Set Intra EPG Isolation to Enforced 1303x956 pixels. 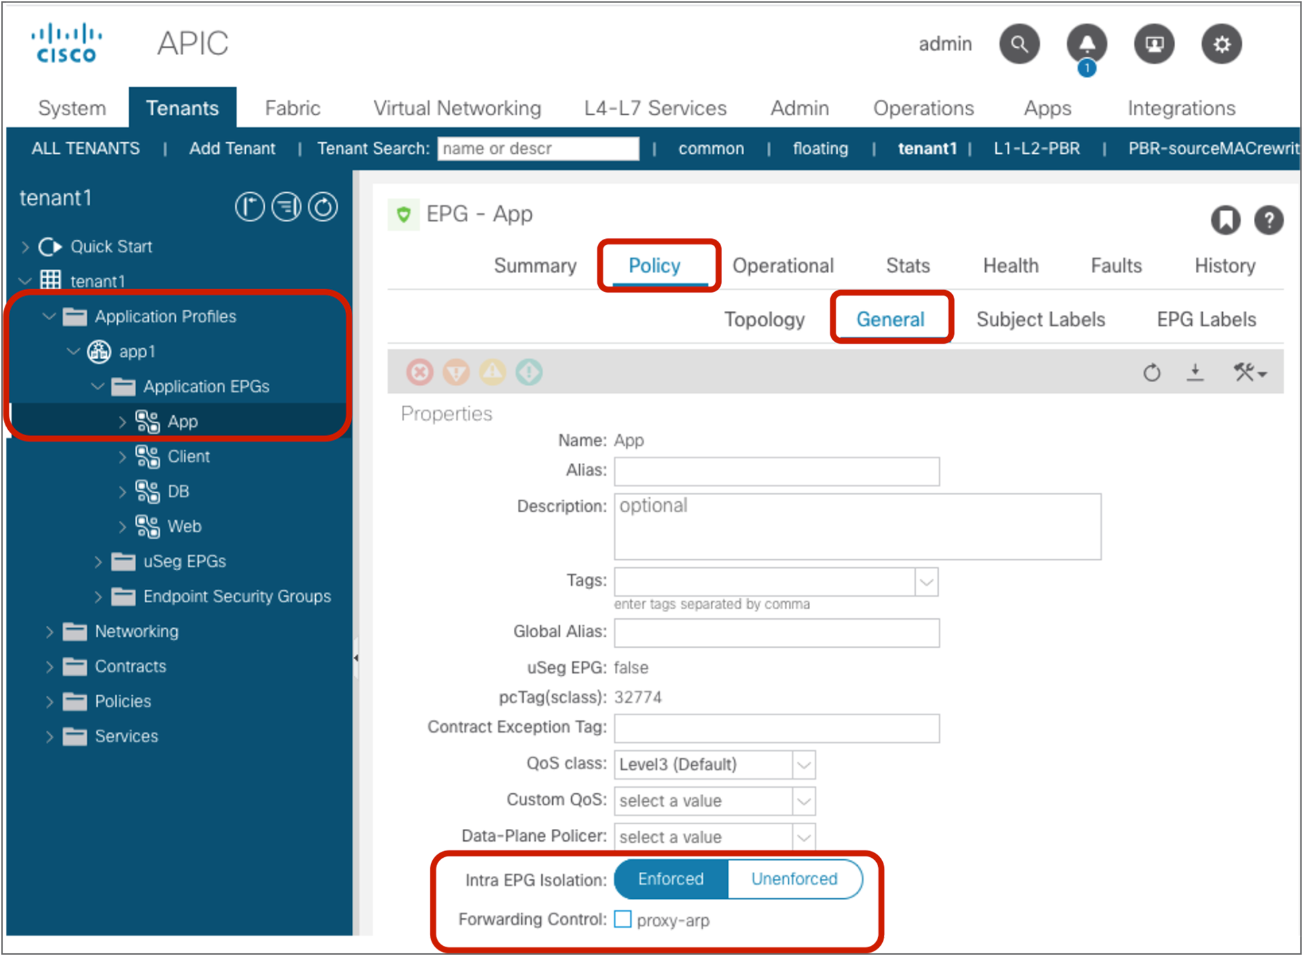[x=670, y=879]
